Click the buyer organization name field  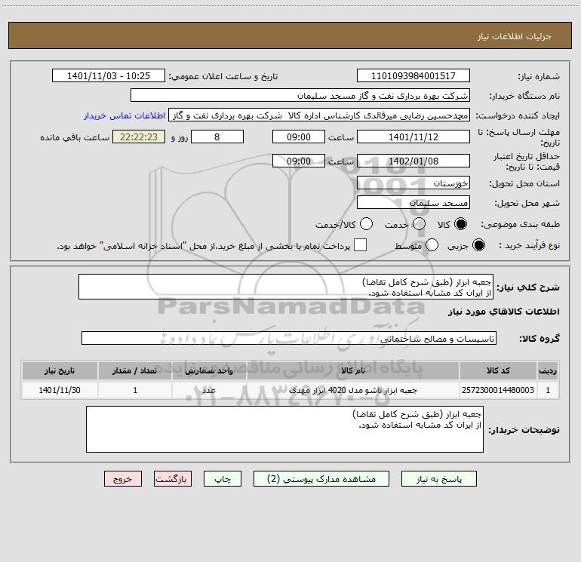pyautogui.click(x=300, y=96)
